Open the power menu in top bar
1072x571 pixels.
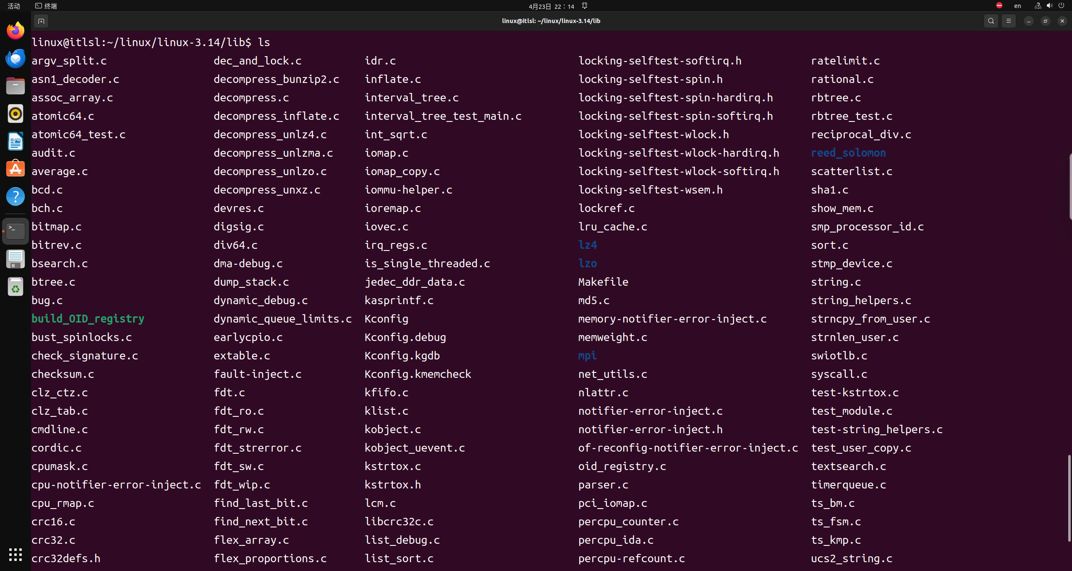(1061, 6)
